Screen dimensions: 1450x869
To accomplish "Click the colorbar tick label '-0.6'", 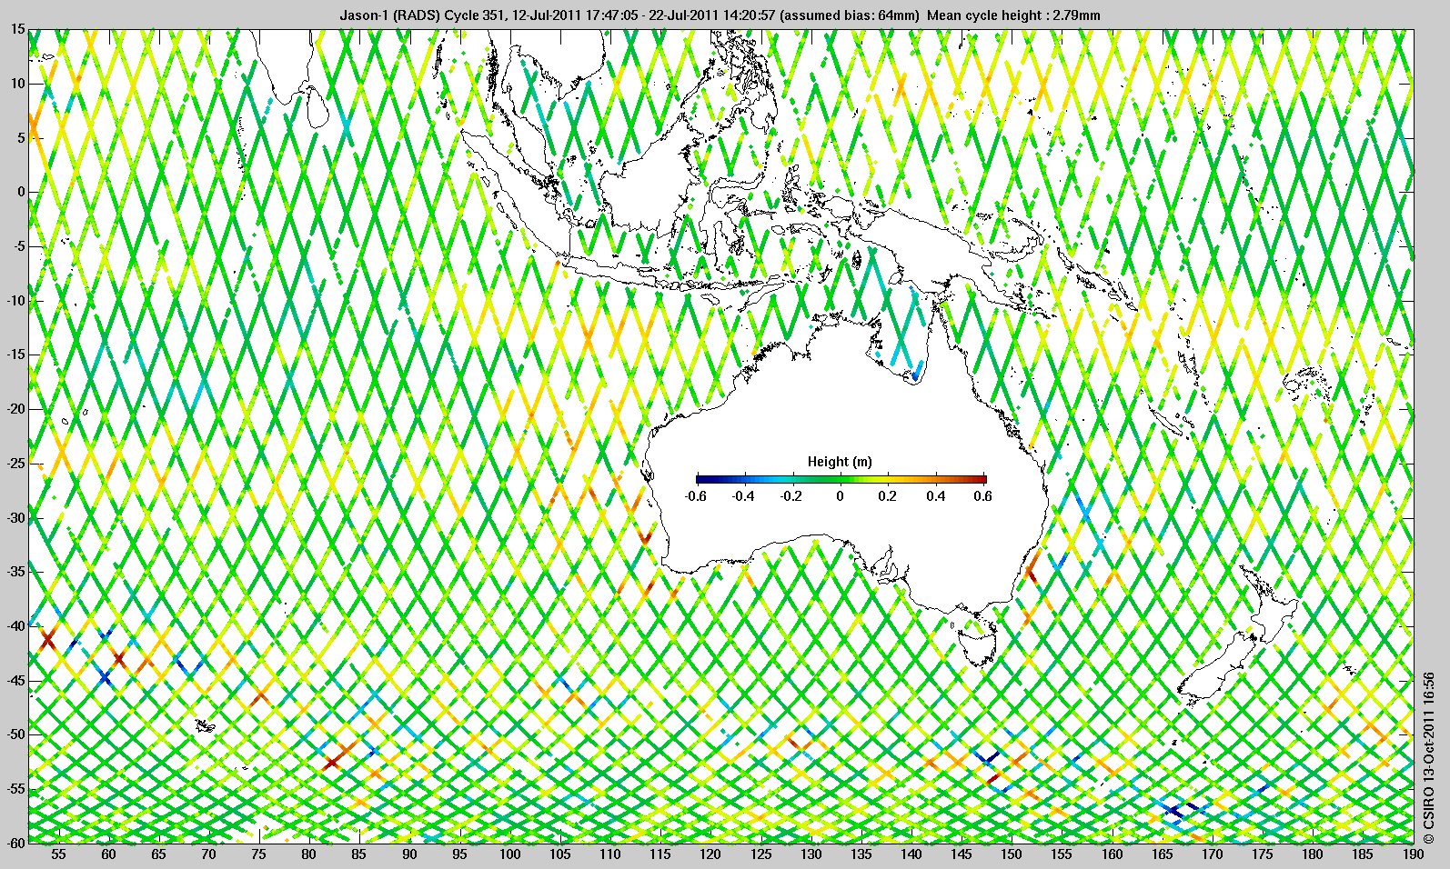I will click(x=695, y=496).
